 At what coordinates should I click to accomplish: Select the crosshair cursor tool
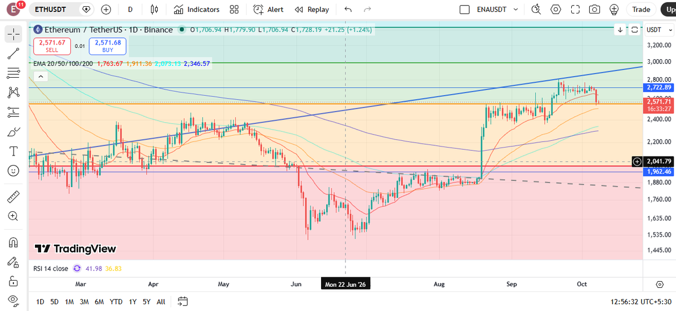click(x=14, y=34)
